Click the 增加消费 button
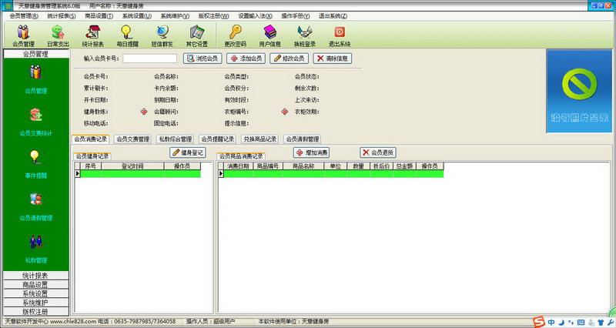Image resolution: width=616 pixels, height=328 pixels. [312, 152]
